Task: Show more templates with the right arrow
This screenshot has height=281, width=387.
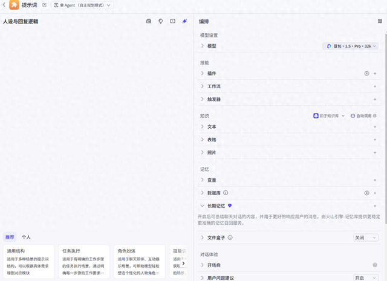Action: pos(183,263)
